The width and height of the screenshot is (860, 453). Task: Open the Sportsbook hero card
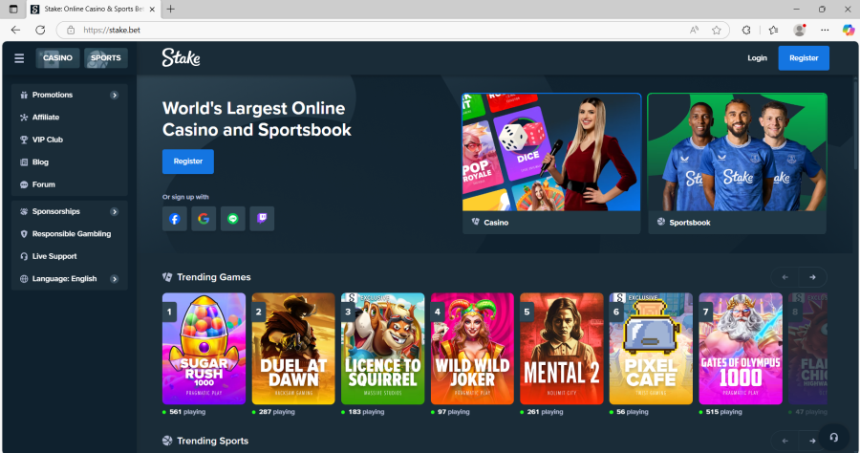[737, 162]
